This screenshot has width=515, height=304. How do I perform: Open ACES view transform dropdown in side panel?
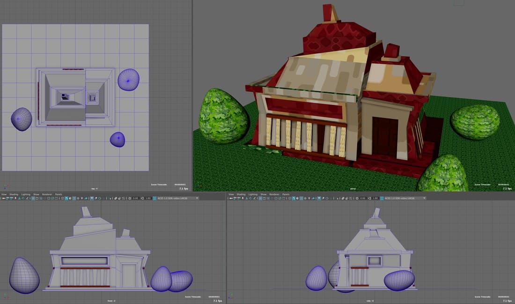pos(405,198)
